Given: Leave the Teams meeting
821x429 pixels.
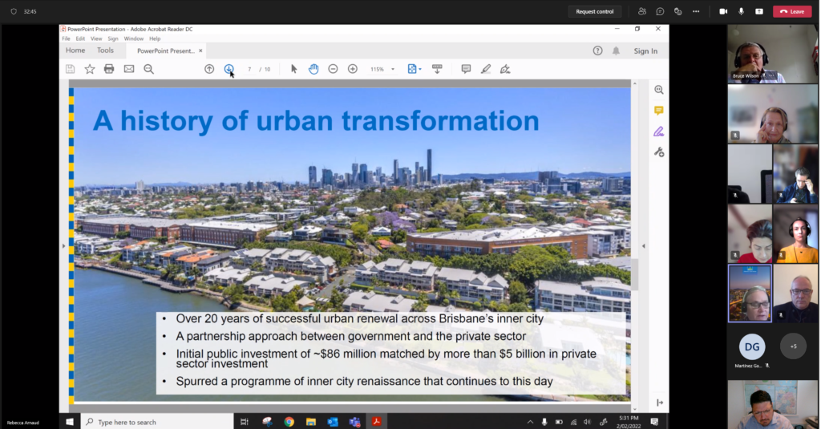Looking at the screenshot, I should click(791, 11).
